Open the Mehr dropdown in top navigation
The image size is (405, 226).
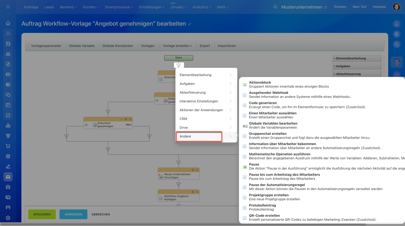pyautogui.click(x=223, y=7)
